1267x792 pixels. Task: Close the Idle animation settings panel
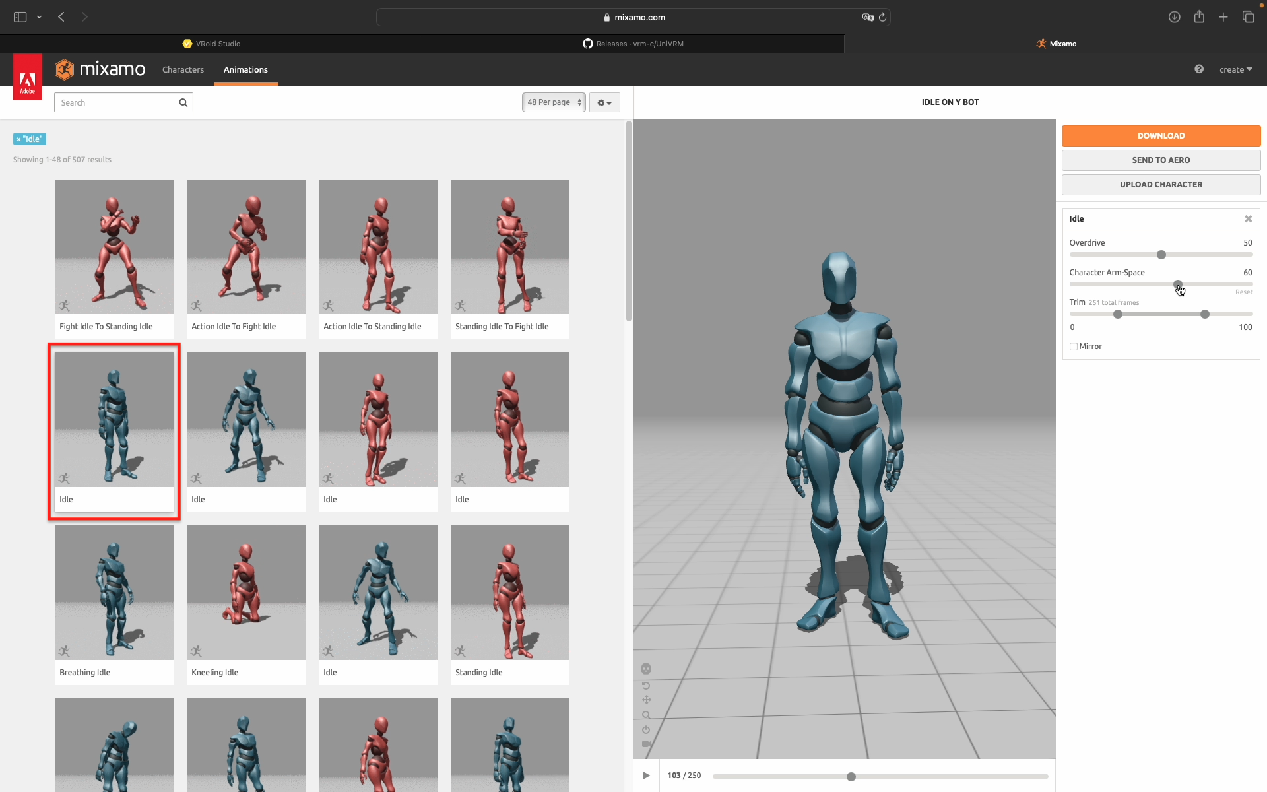(1249, 219)
